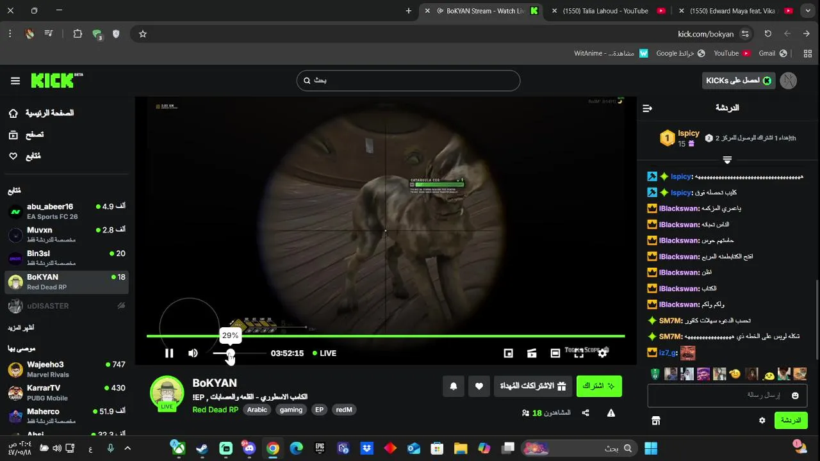820x461 pixels.
Task: Share the stream
Action: 586,413
